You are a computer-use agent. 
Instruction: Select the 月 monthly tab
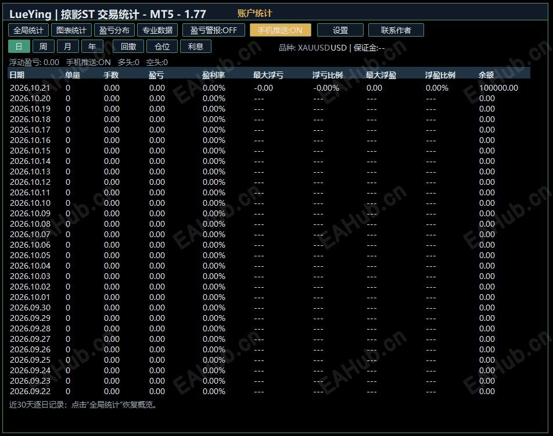(x=68, y=47)
